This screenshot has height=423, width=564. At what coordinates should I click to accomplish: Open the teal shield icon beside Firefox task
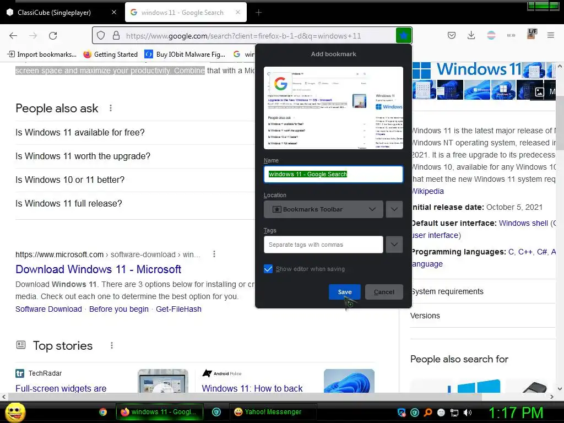[x=216, y=412]
